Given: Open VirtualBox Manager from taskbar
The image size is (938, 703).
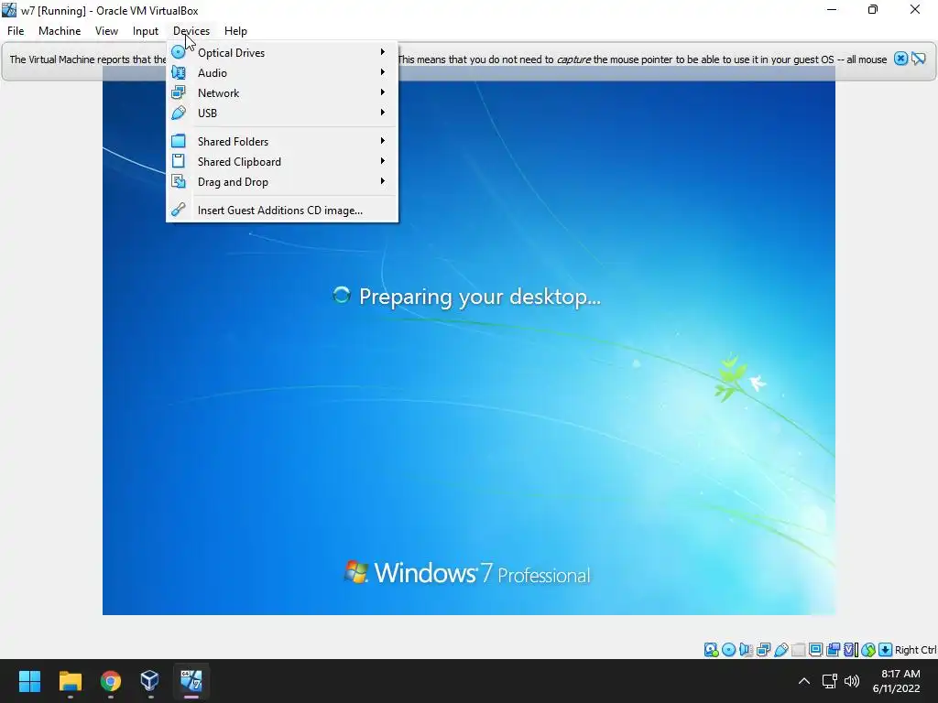Looking at the screenshot, I should pyautogui.click(x=150, y=681).
